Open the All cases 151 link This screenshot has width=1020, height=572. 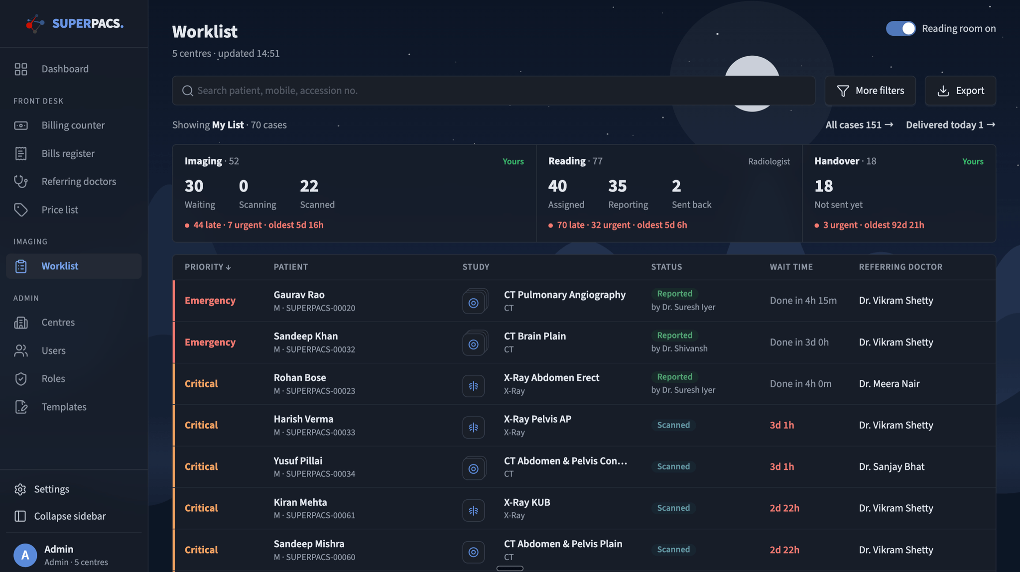click(859, 125)
